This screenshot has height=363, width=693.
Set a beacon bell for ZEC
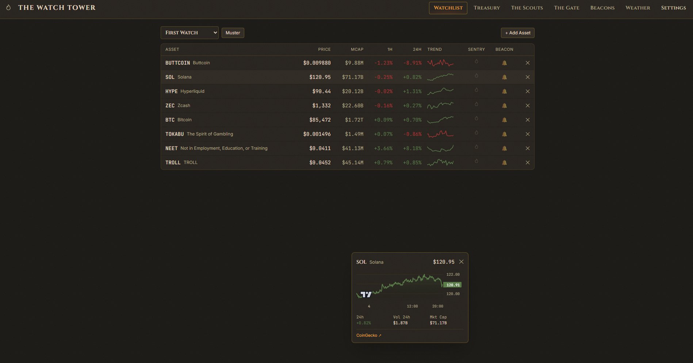click(x=504, y=106)
